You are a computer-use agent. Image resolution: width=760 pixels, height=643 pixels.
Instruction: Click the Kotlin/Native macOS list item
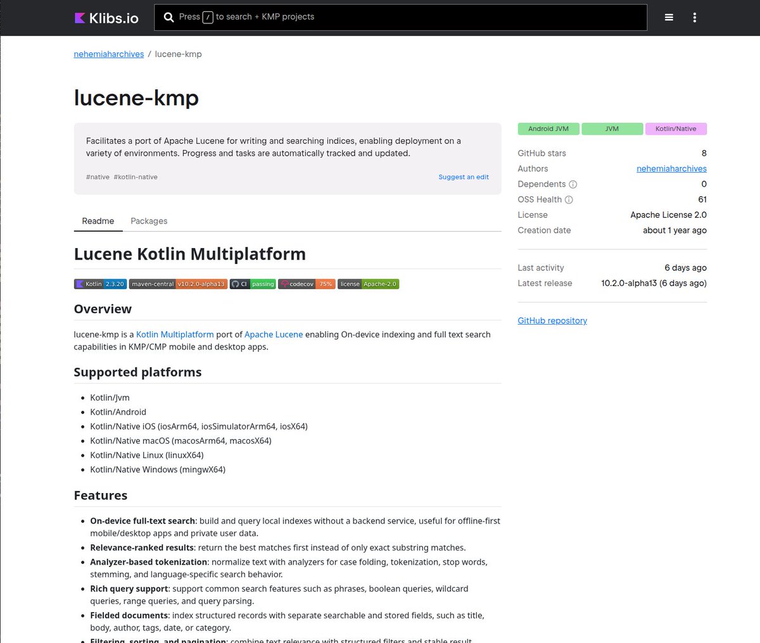(180, 441)
